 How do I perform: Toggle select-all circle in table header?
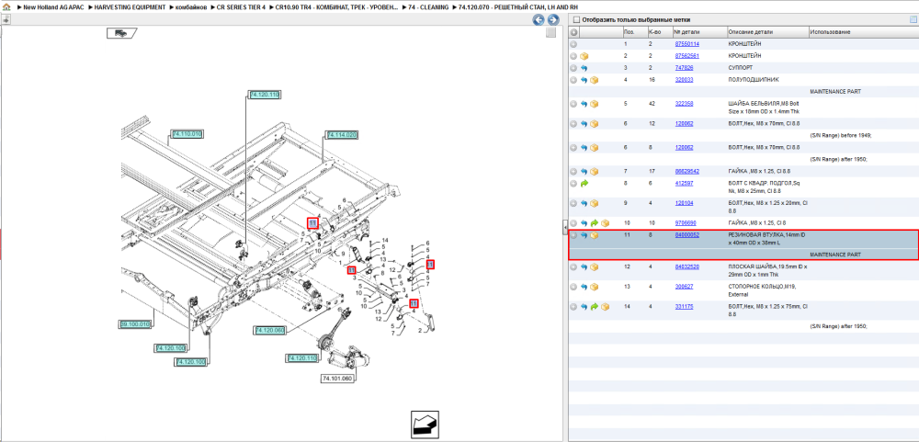point(573,32)
